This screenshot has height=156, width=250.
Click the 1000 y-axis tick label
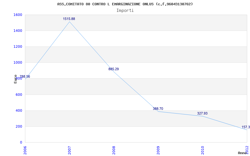[x=17, y=63]
